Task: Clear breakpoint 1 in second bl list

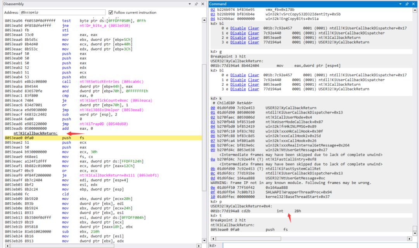Action: click(x=253, y=80)
